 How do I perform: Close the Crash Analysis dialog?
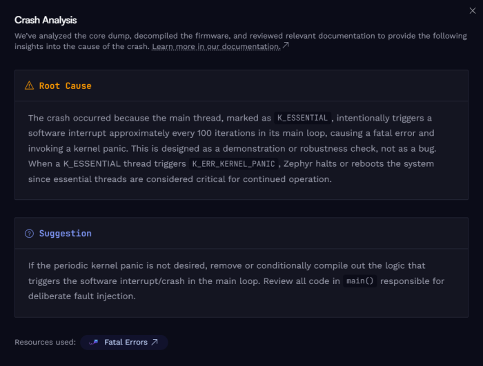click(472, 11)
